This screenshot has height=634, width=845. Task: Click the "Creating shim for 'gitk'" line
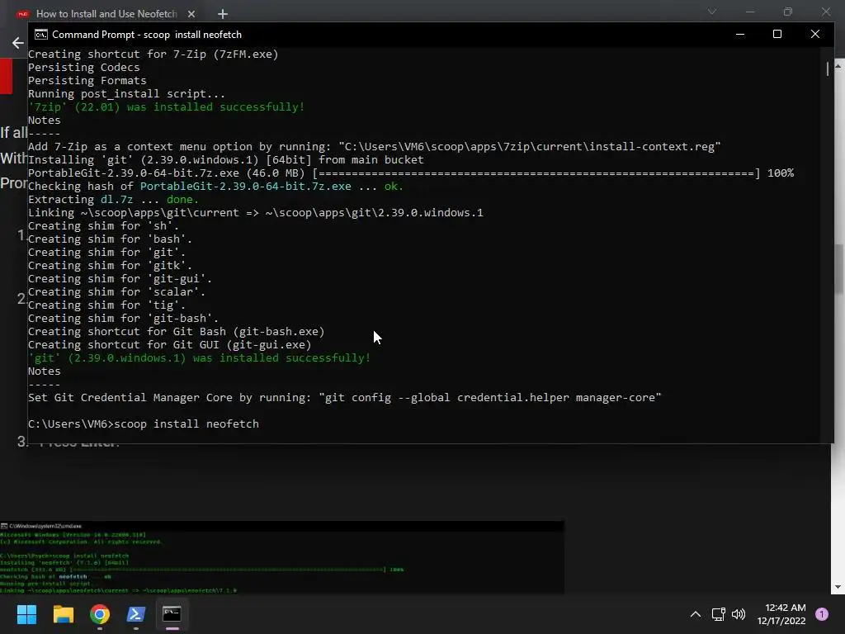point(110,265)
